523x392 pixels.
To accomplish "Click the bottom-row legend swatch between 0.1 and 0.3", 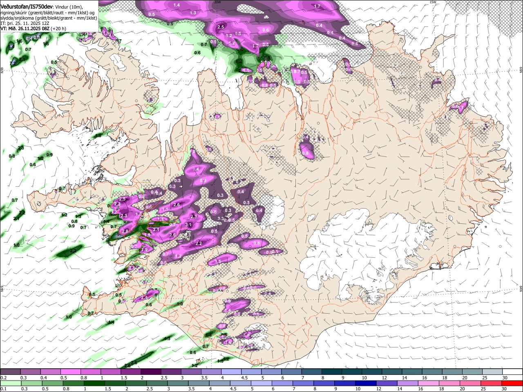I will 10,383.
